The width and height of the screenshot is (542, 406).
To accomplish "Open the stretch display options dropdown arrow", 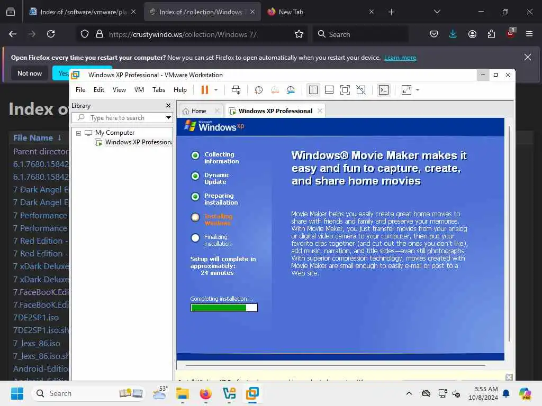I will 418,90.
